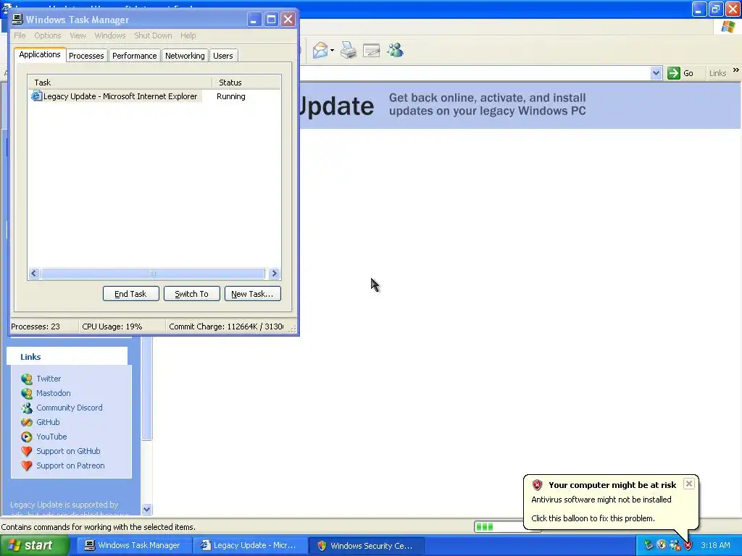
Task: Open the Support on Patreon link
Action: point(70,466)
